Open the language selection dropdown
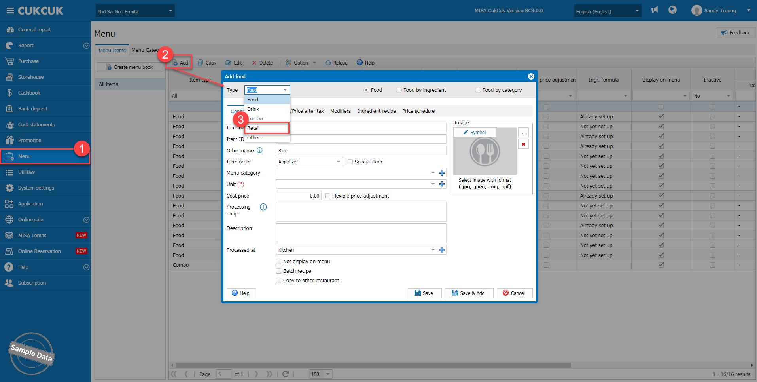Image resolution: width=757 pixels, height=382 pixels. click(x=607, y=11)
